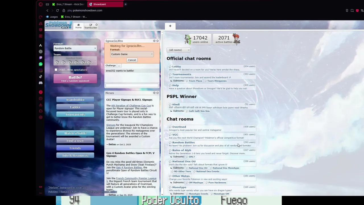The width and height of the screenshot is (364, 205).
Task: Open the '...' more options in challenge panel
Action: 119,65
